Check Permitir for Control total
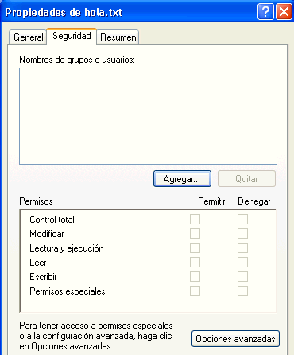 [195, 220]
